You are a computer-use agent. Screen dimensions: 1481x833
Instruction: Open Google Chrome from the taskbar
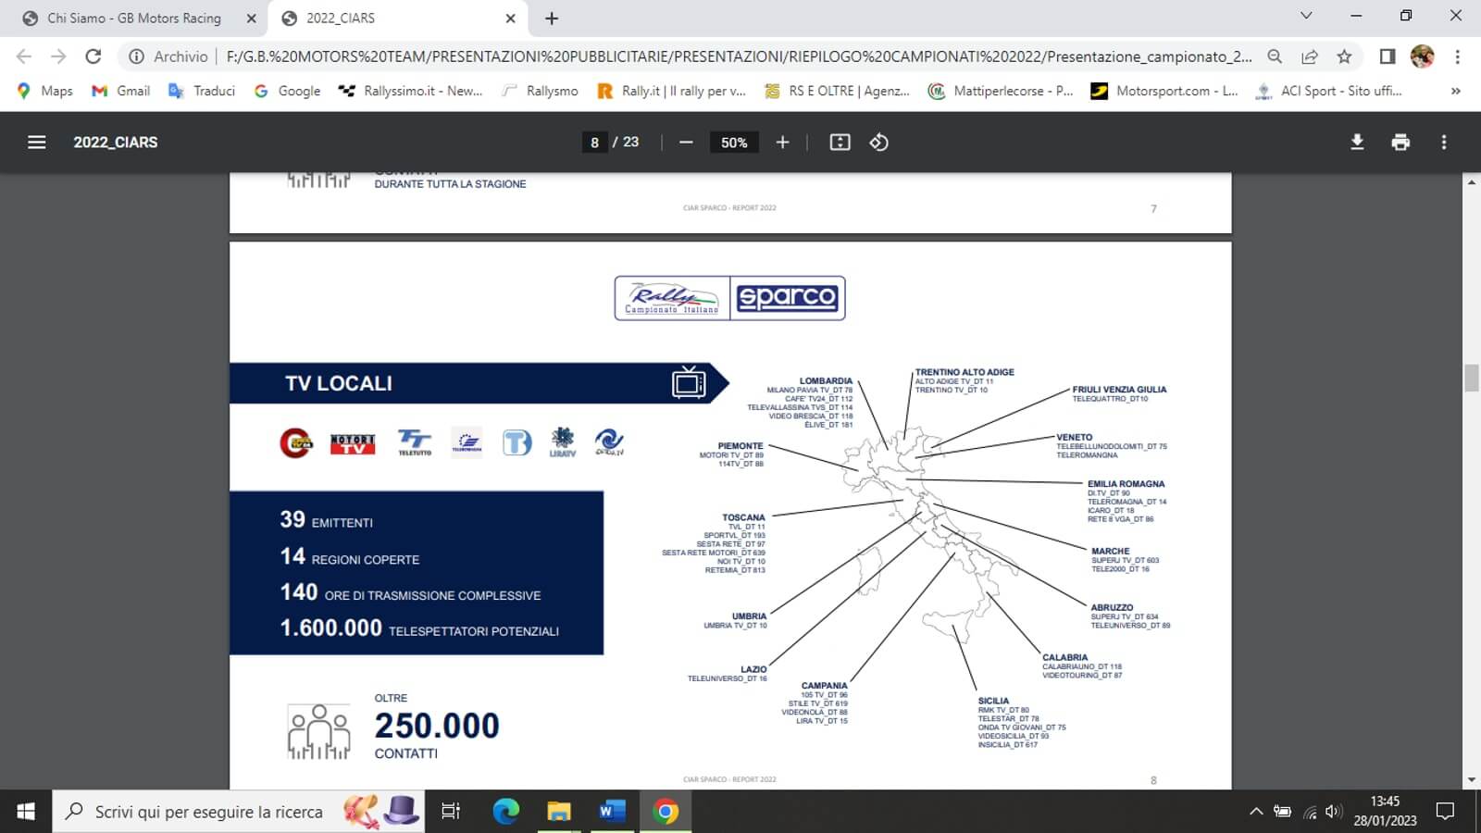pos(665,812)
